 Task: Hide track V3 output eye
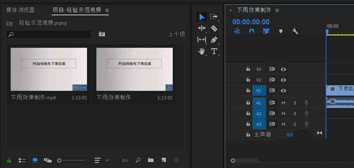tap(283, 70)
